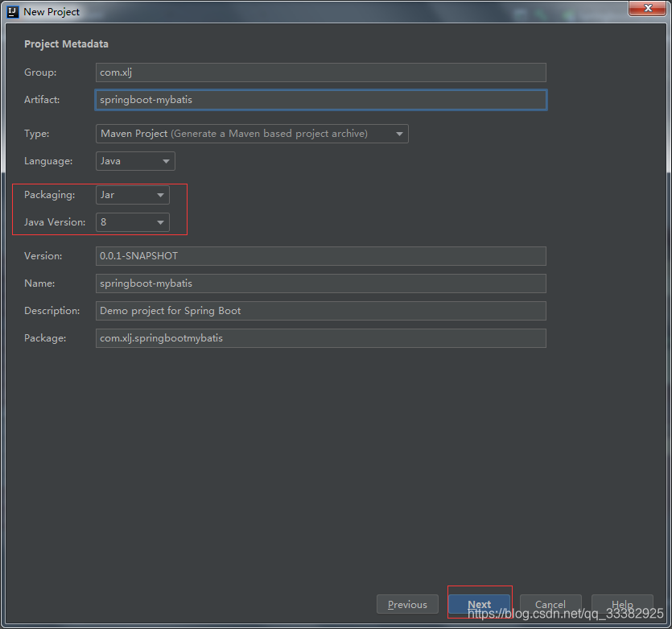Viewport: 672px width, 629px height.
Task: Click the Language: label
Action: (x=48, y=161)
